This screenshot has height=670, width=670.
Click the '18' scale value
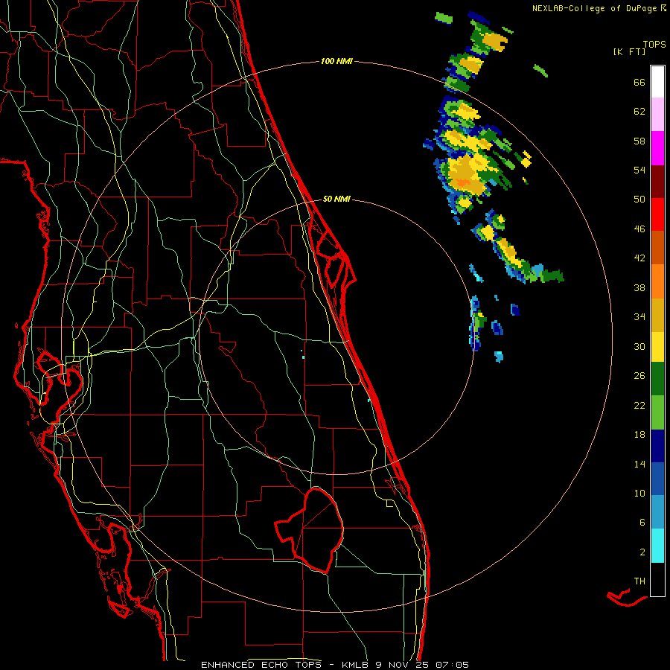pyautogui.click(x=639, y=435)
